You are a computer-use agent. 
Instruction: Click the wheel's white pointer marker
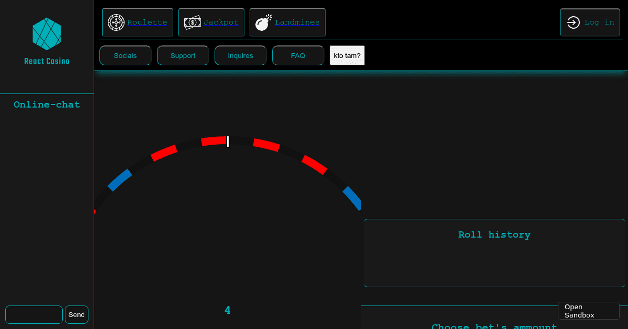click(x=228, y=141)
